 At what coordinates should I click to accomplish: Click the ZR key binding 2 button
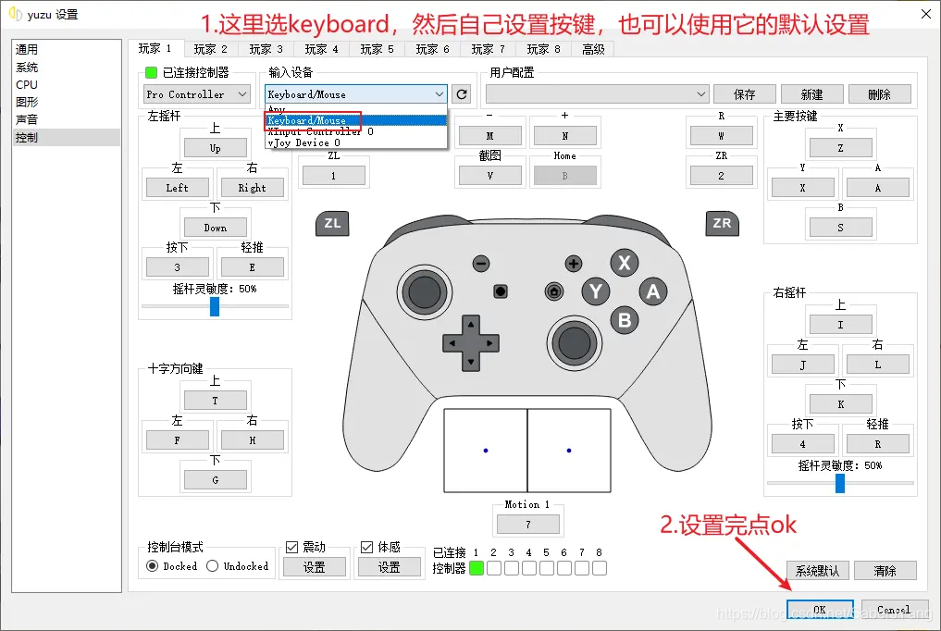tap(722, 176)
